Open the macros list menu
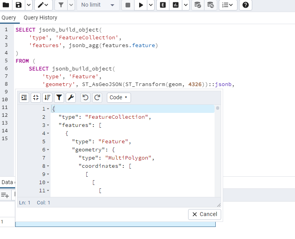This screenshot has height=239, width=295. click(228, 5)
